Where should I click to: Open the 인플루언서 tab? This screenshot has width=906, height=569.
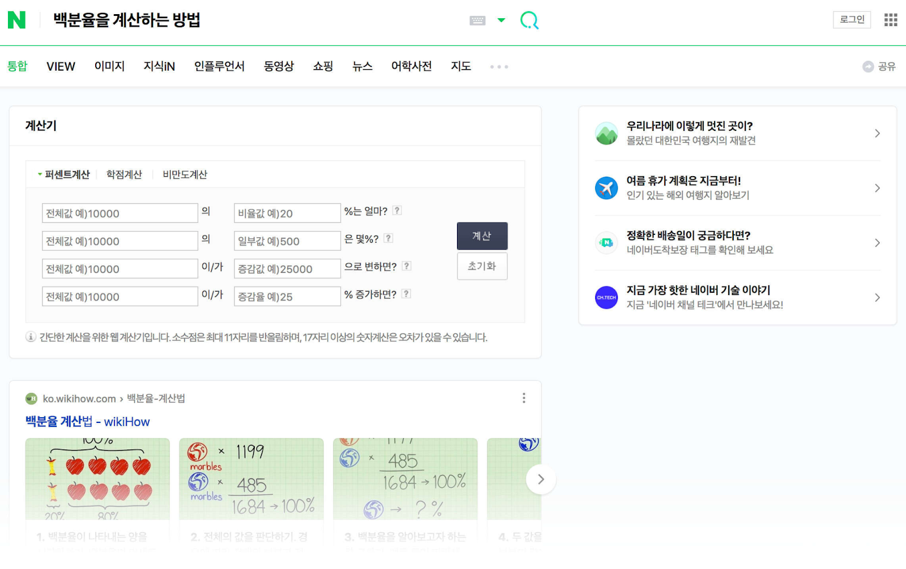(219, 66)
